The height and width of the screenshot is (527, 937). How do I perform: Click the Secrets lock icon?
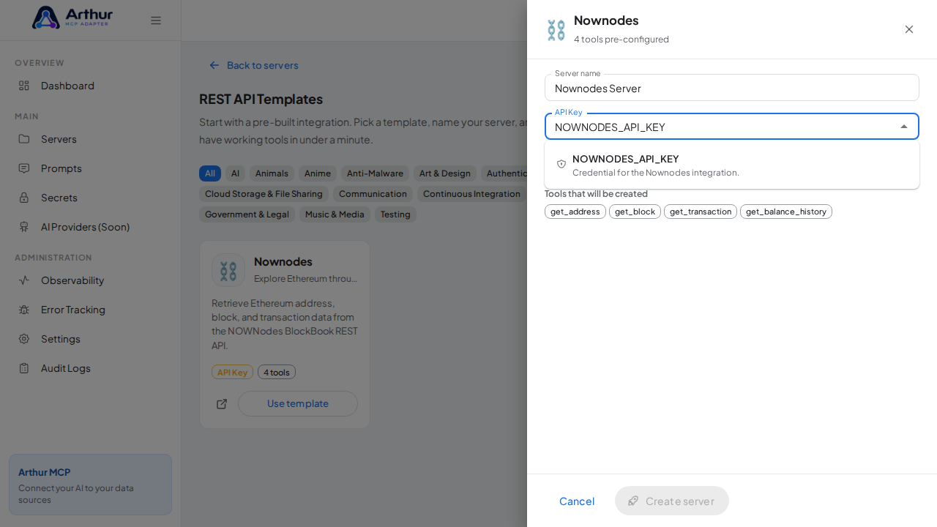(x=24, y=198)
